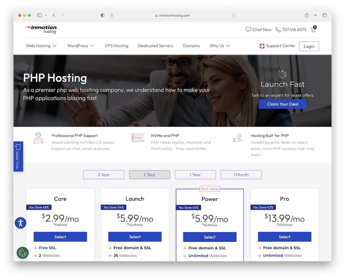Viewport: 345px width, 279px height.
Task: Open the Safari sidebar dropdown chevron
Action: click(46, 15)
